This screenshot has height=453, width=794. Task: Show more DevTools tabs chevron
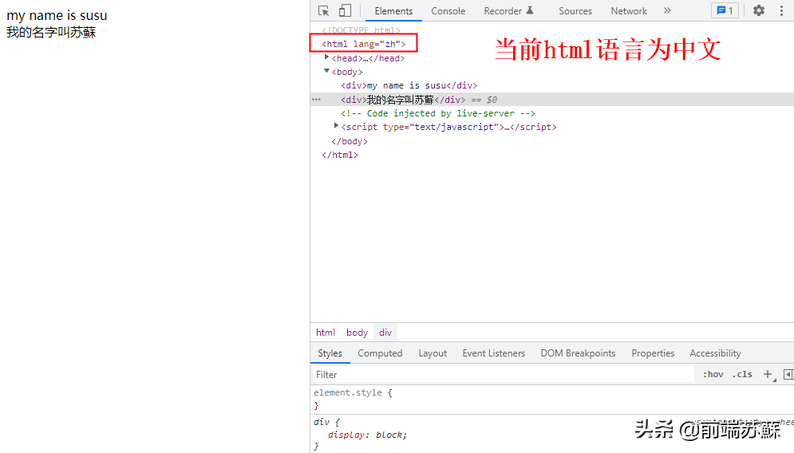tap(667, 10)
